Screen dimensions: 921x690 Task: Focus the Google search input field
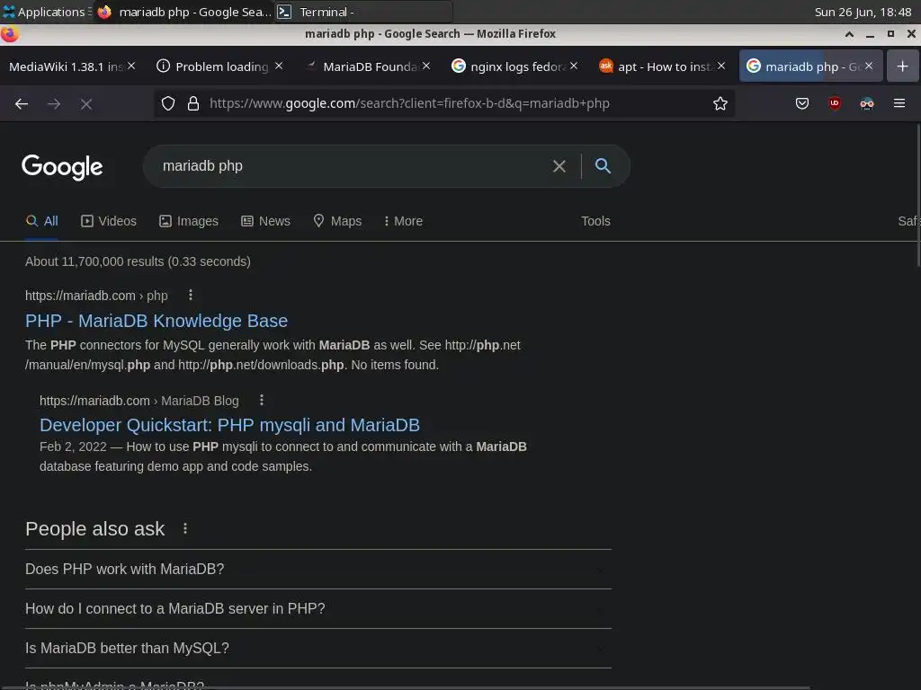353,166
